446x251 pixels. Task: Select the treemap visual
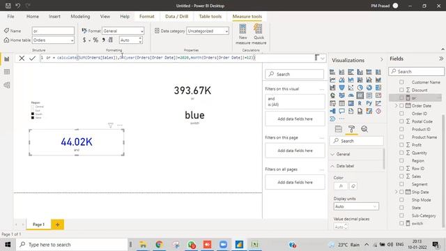point(378,88)
